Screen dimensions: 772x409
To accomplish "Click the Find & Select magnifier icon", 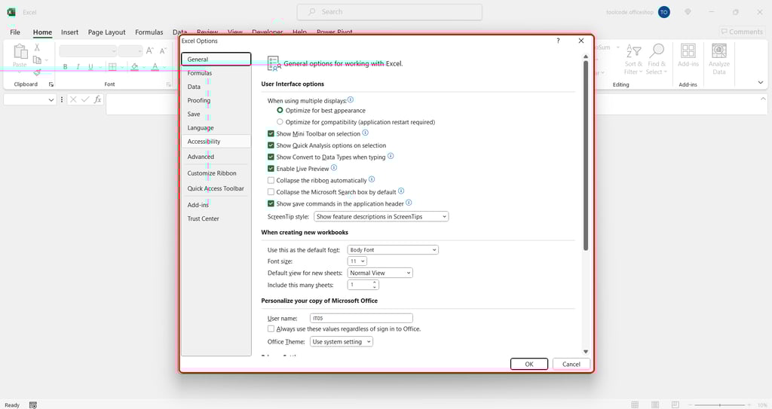I will [x=657, y=51].
